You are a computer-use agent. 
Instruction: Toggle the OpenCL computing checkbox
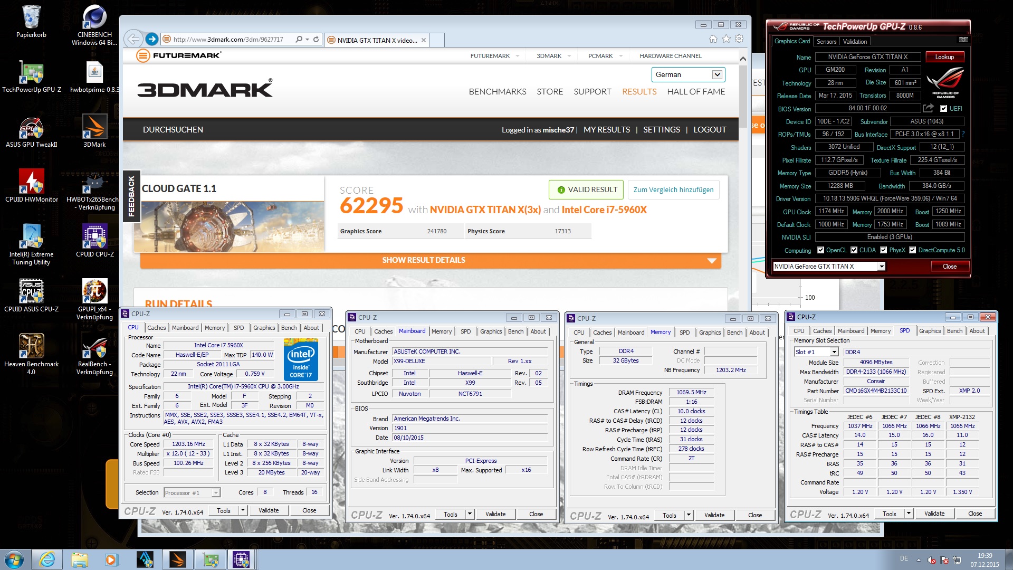(820, 250)
